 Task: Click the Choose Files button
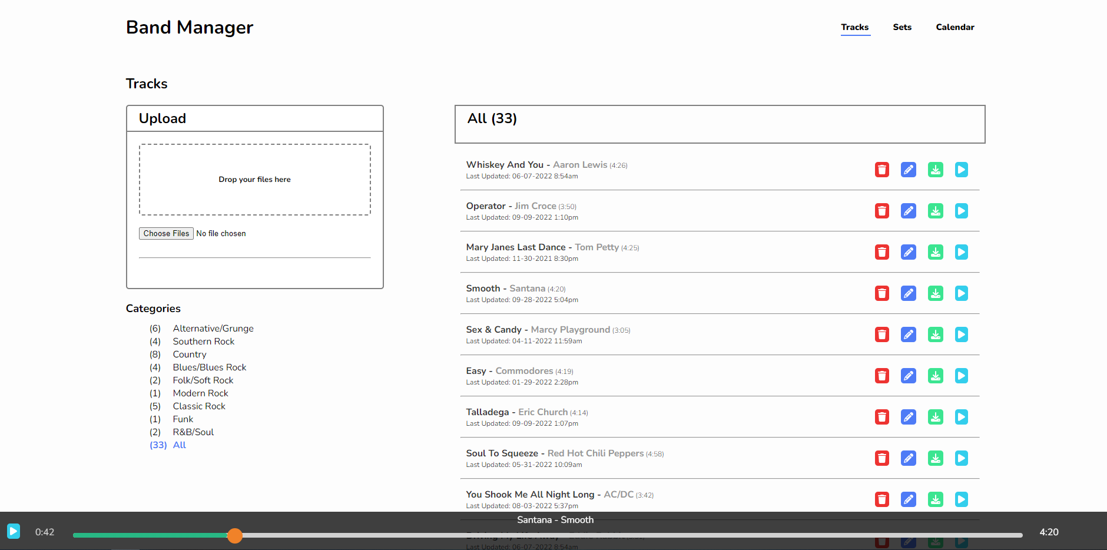(x=166, y=233)
